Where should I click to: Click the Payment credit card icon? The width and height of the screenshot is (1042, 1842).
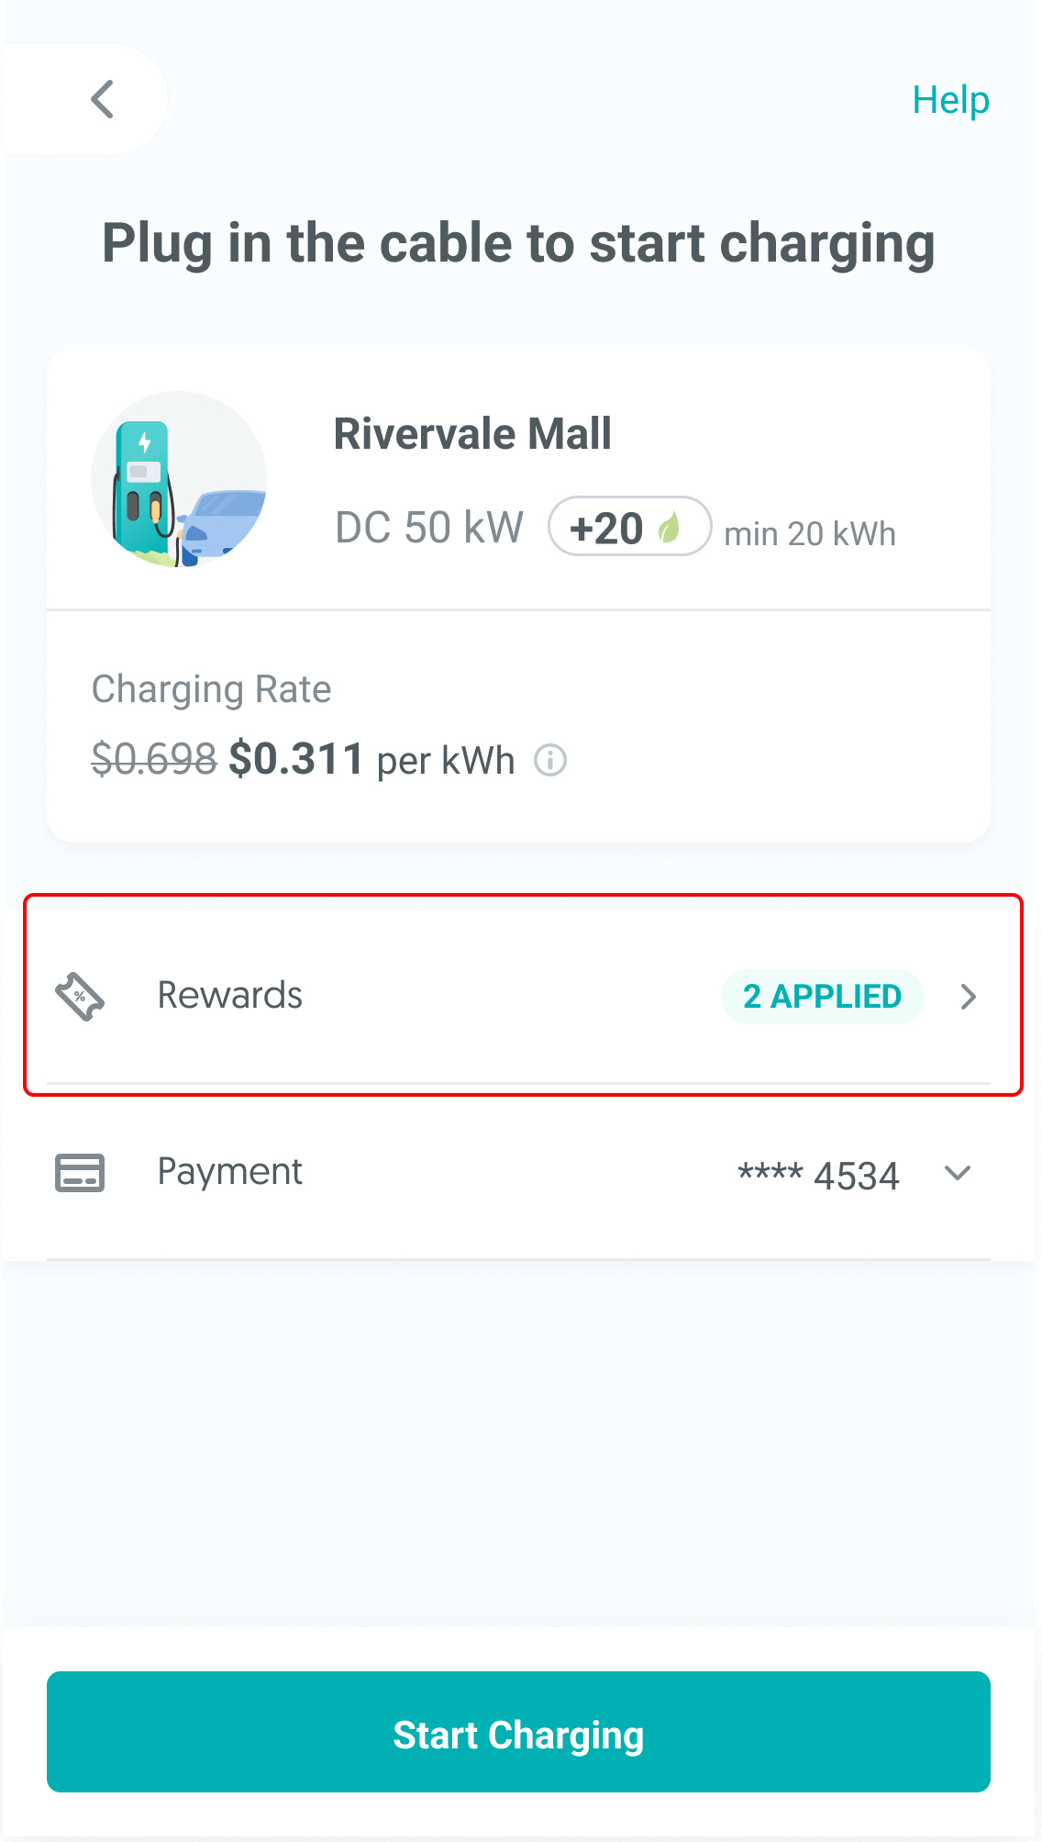[x=80, y=1173]
